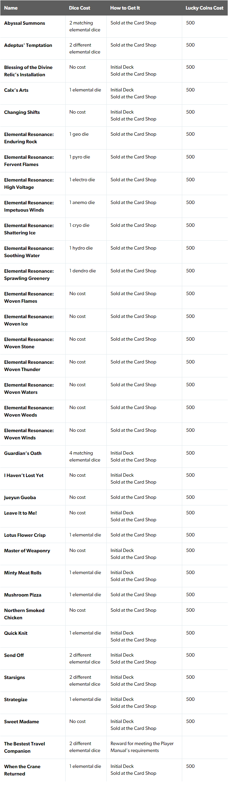The image size is (228, 787).
Task: Select Elemental Resonance: High Voltage name
Action: coord(29,184)
